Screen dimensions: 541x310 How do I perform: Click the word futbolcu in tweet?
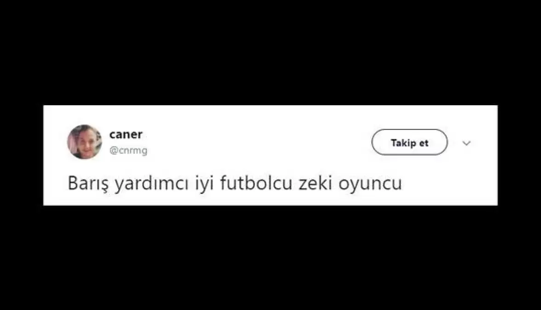(x=256, y=183)
